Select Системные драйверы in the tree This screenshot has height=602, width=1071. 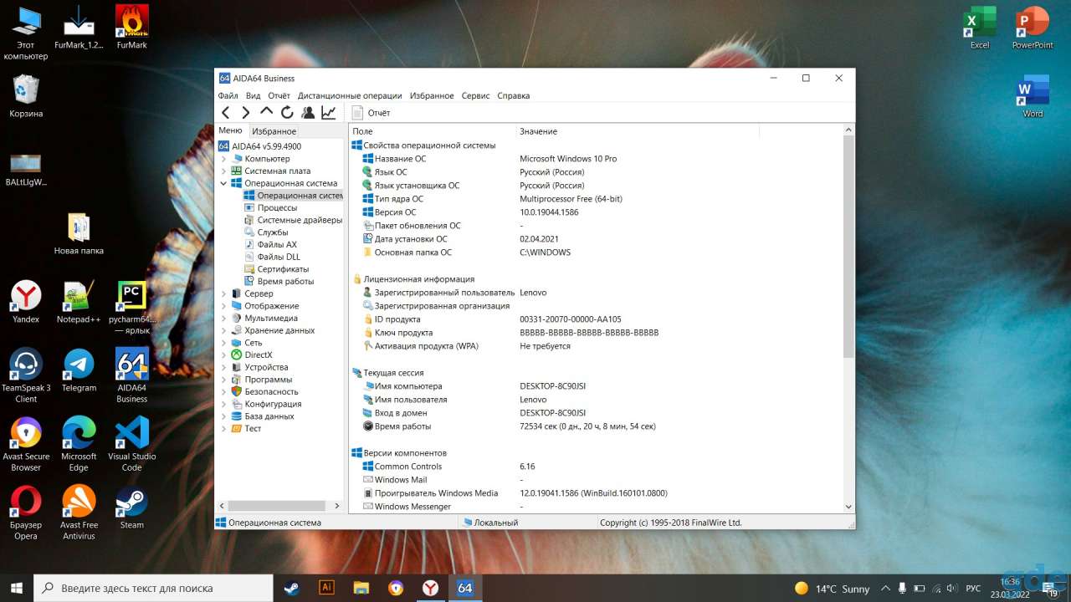293,220
